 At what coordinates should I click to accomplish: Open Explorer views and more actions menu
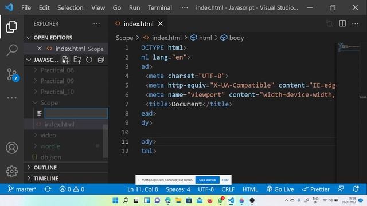tap(96, 23)
